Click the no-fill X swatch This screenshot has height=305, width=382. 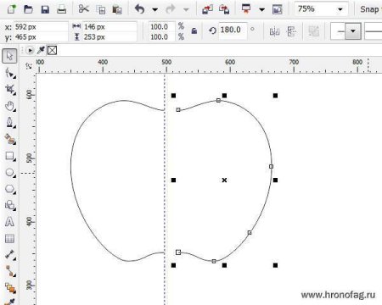(x=52, y=51)
